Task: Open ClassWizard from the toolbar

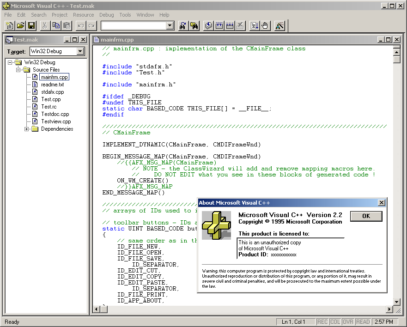Action: 279,26
